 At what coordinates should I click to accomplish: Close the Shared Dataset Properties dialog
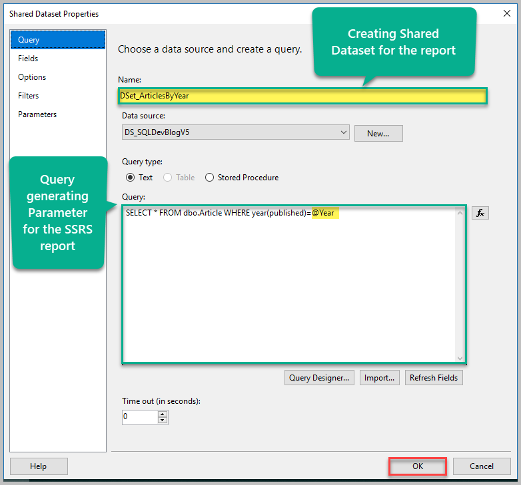[x=507, y=13]
